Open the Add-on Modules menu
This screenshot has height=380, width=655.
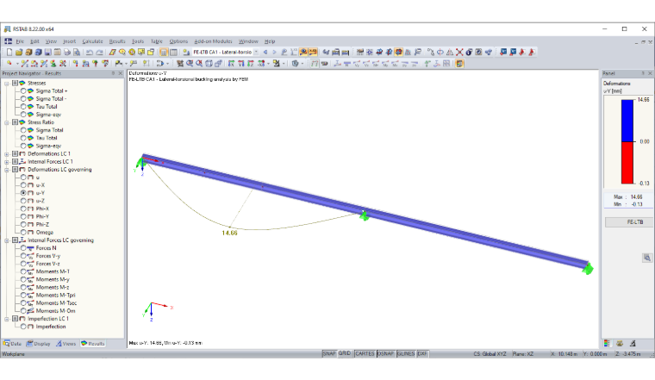pos(213,41)
